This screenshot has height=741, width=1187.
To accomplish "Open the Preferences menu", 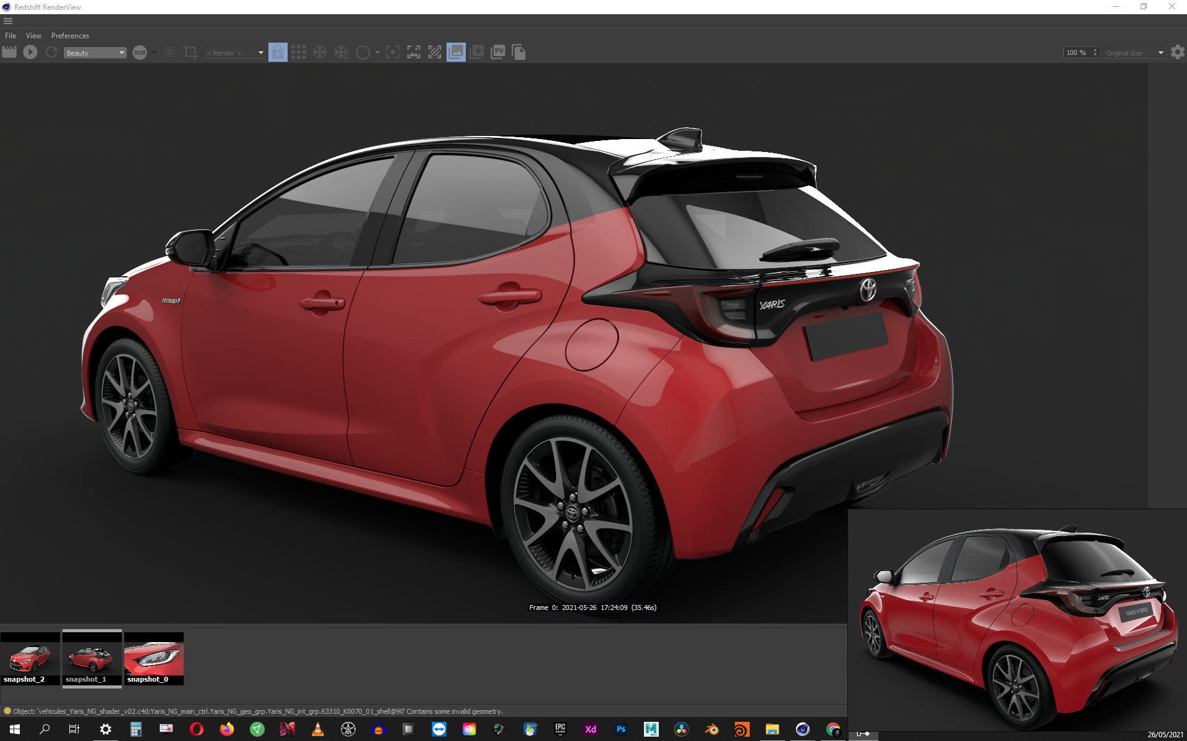I will click(70, 36).
